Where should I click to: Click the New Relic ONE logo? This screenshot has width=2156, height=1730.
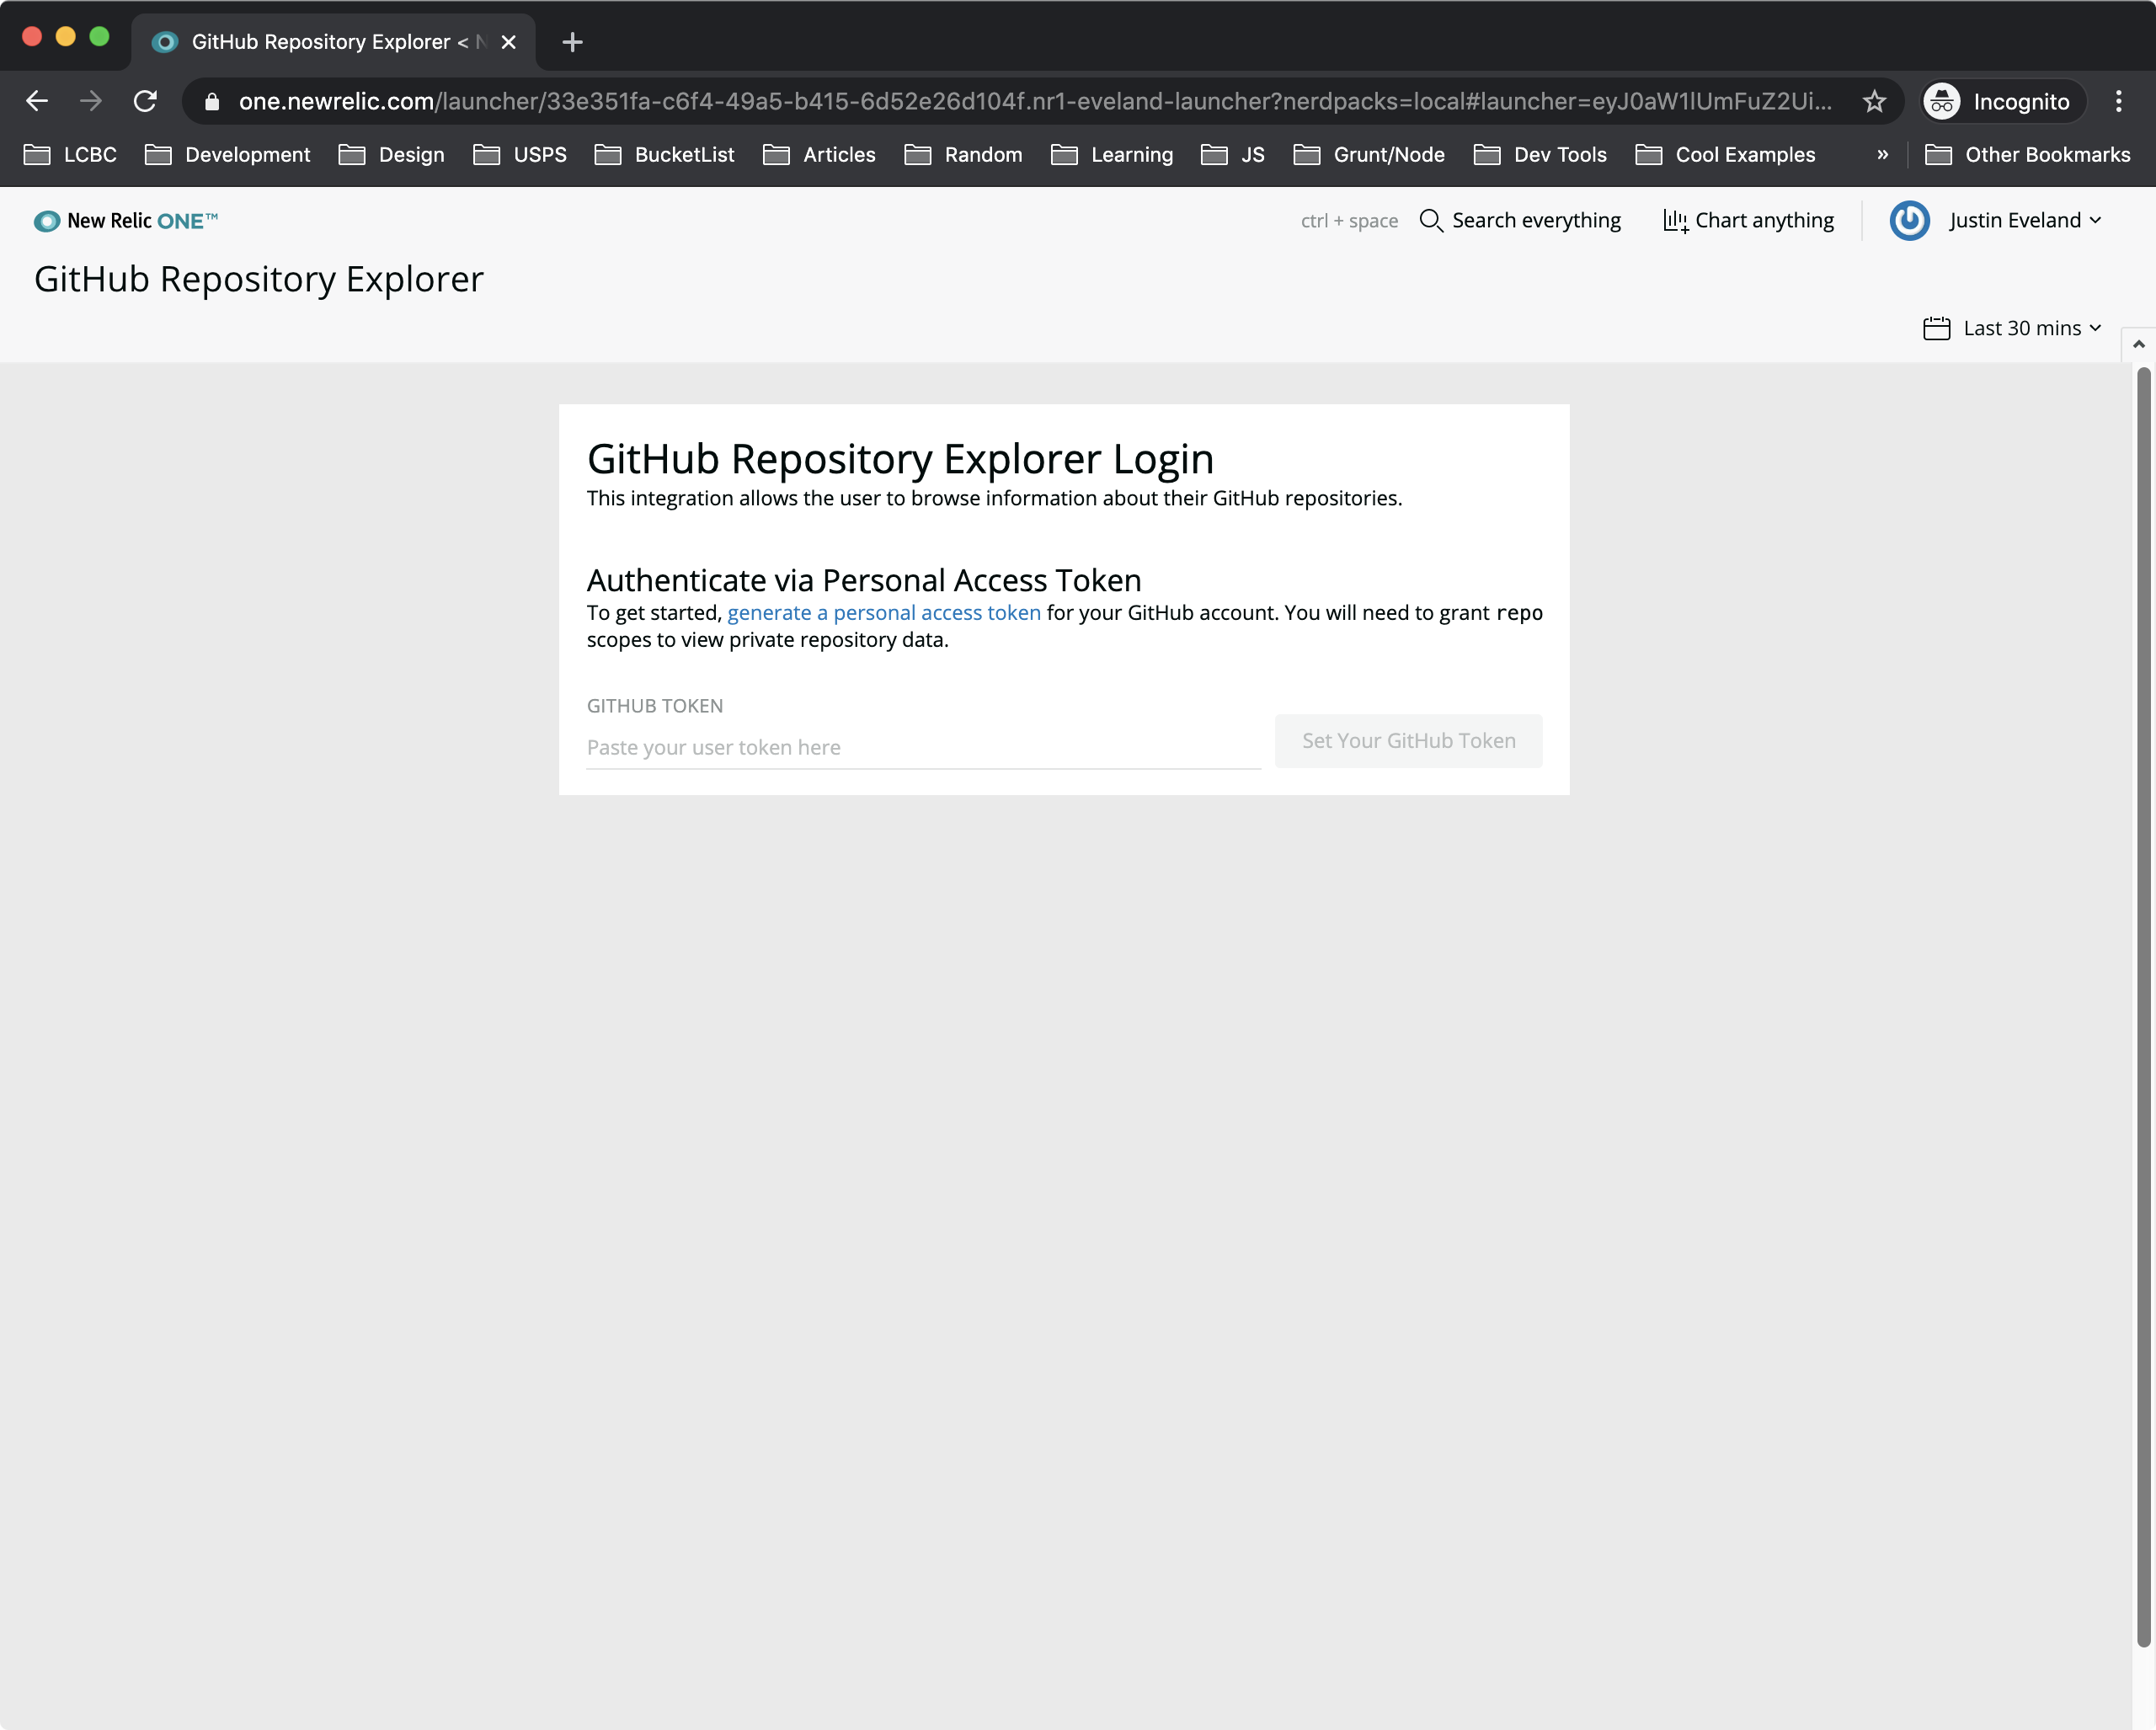125,221
